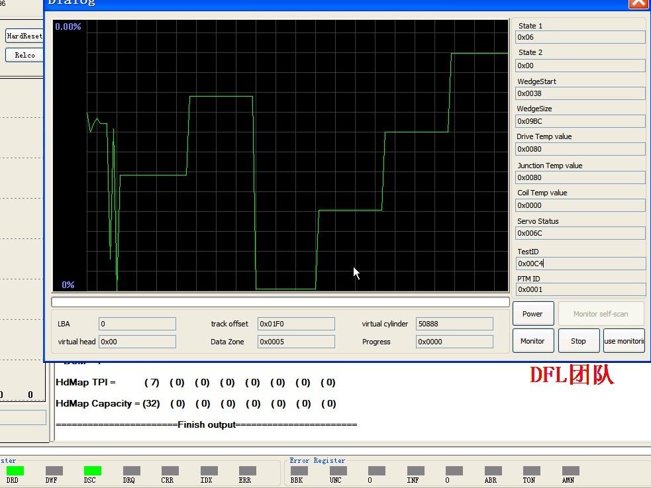Click the LBA input field
The width and height of the screenshot is (651, 488).
click(138, 324)
